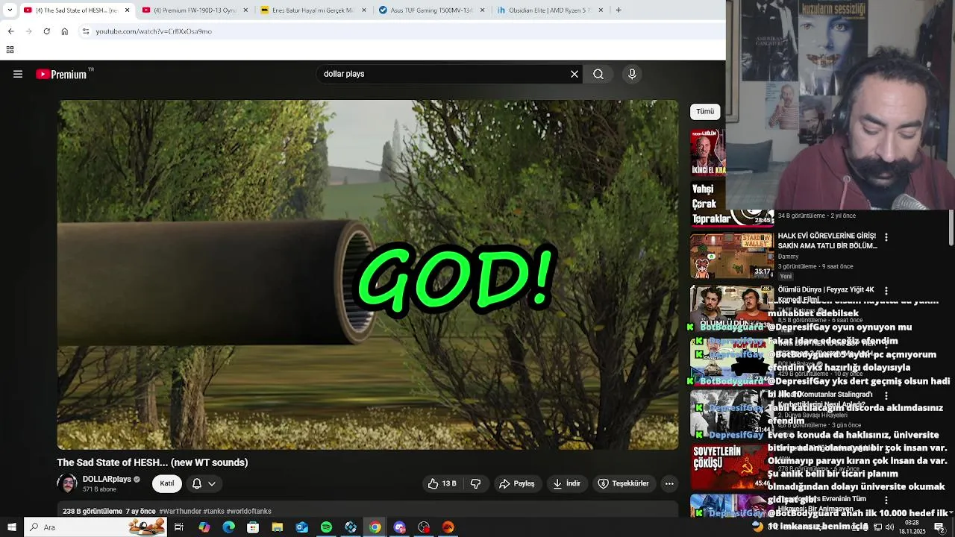The width and height of the screenshot is (955, 537).
Task: Open options menu for HALK EVİ video
Action: [x=886, y=237]
